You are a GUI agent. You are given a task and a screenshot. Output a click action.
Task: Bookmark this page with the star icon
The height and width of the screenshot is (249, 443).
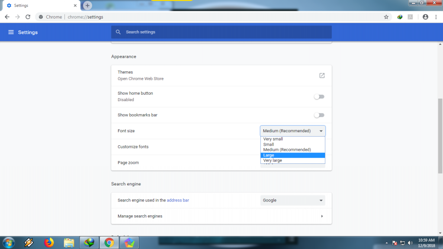pyautogui.click(x=386, y=17)
